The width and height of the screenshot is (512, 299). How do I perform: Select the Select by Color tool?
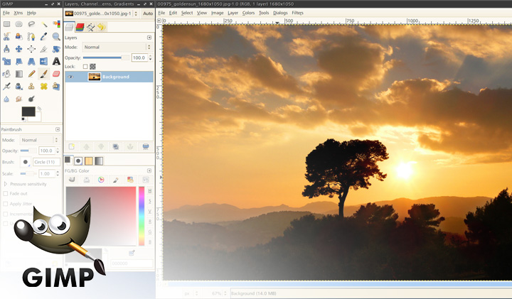(56, 24)
